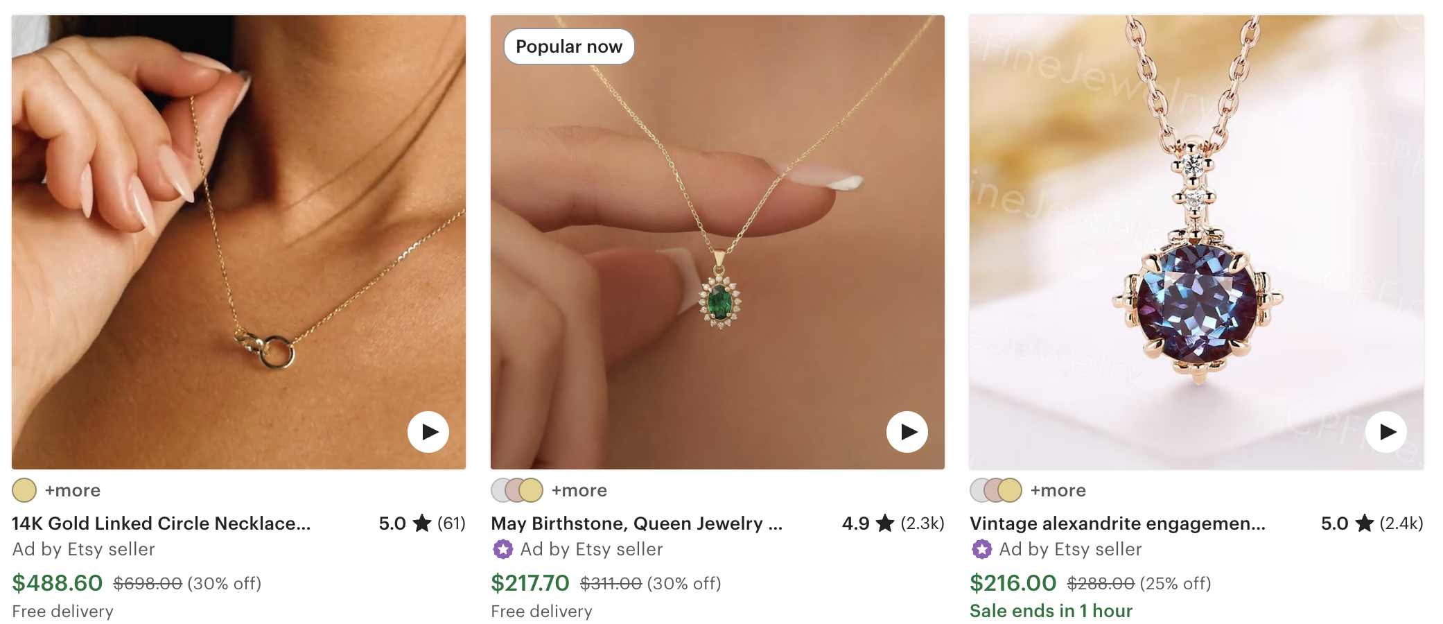Viewport: 1443px width, 624px height.
Task: Click the star beside the 4.9 rating
Action: [x=885, y=523]
